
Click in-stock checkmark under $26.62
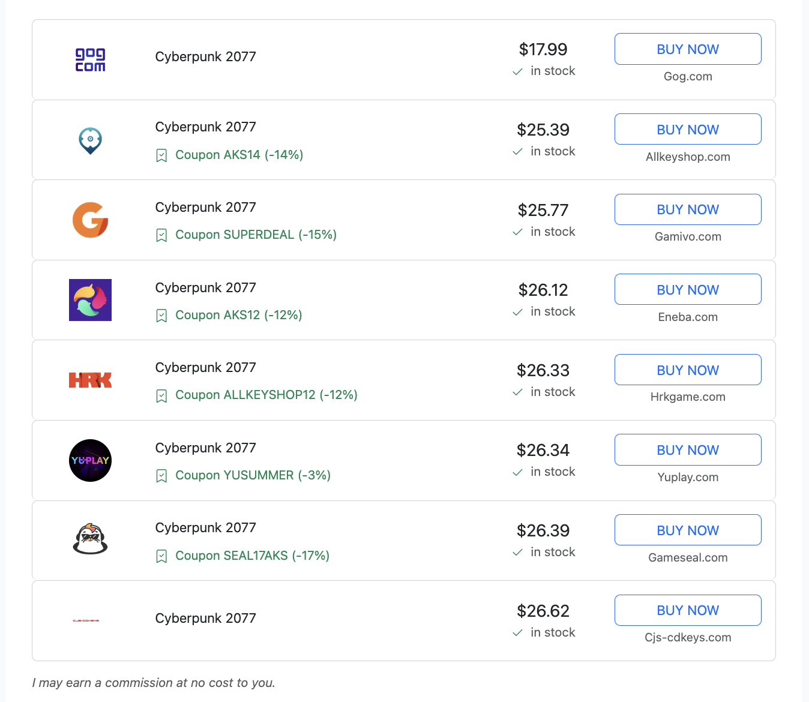coord(517,633)
